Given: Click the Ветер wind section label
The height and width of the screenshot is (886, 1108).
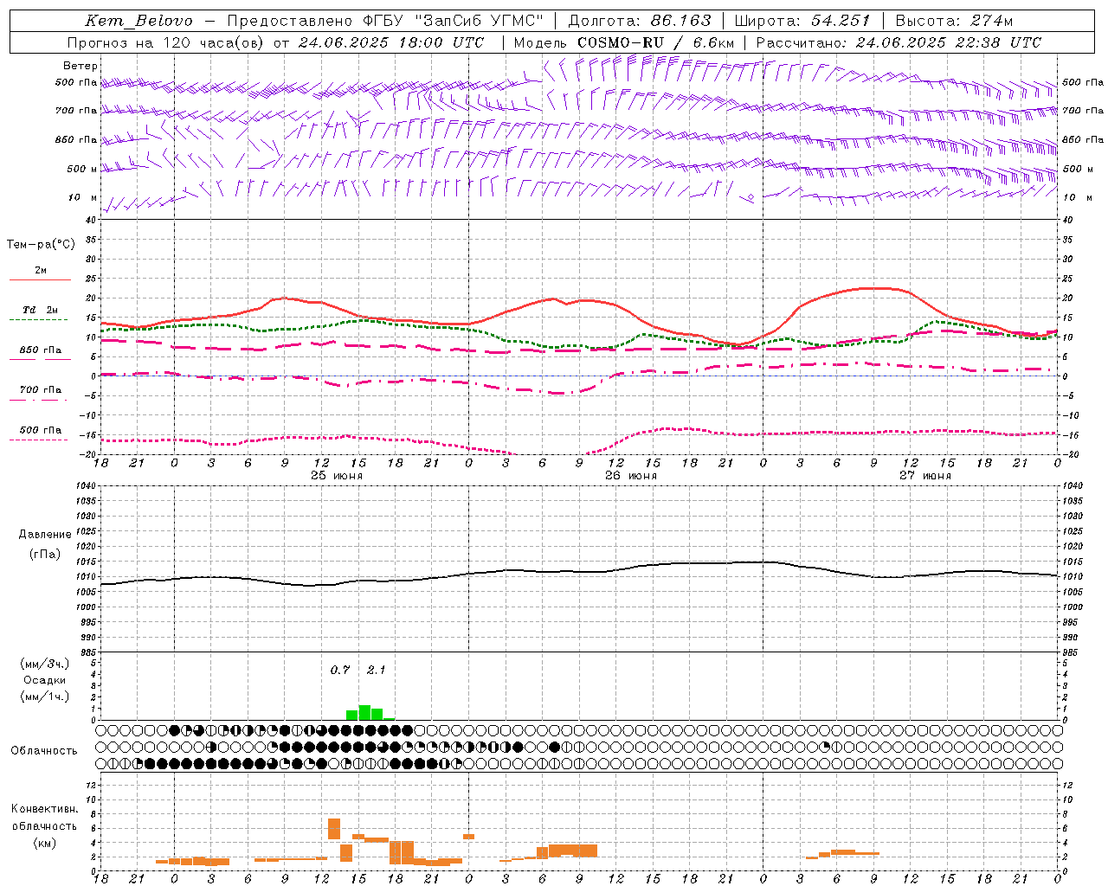Looking at the screenshot, I should click(x=81, y=66).
